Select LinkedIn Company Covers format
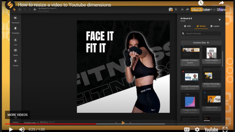235x132 pixels. [x=190, y=56]
